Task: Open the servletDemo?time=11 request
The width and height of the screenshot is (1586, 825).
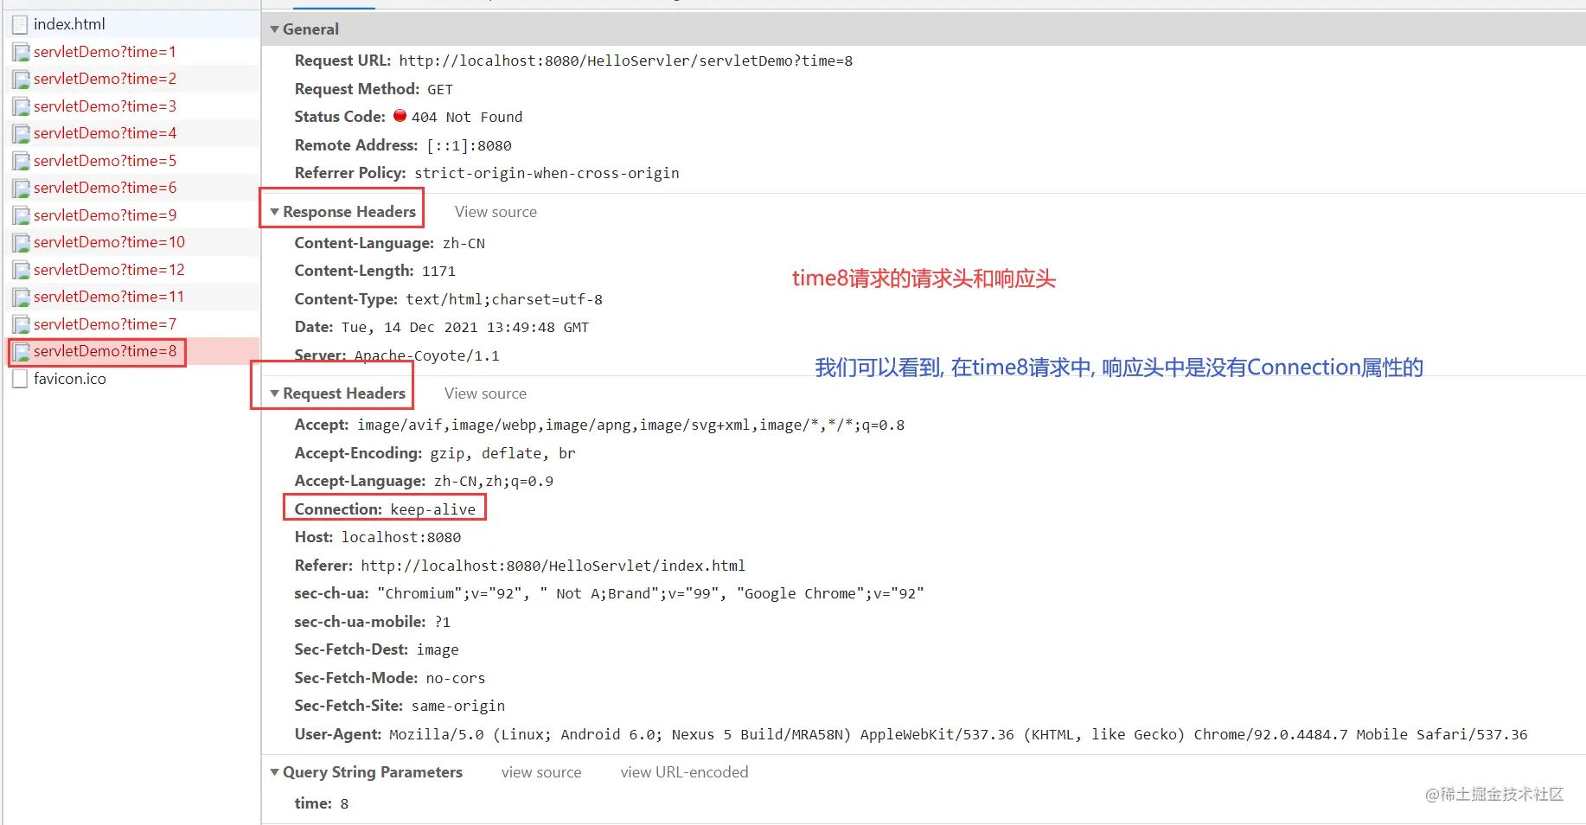Action: (109, 297)
